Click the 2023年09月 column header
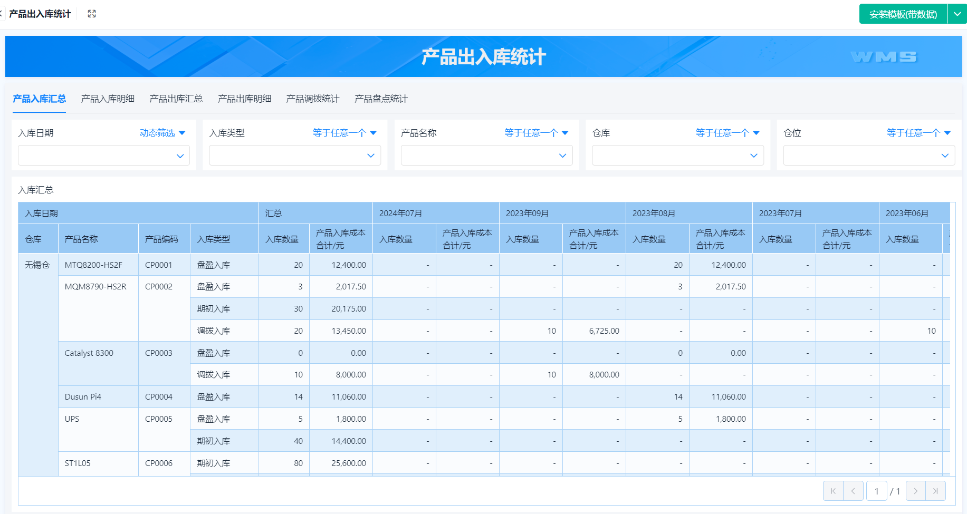 click(562, 213)
